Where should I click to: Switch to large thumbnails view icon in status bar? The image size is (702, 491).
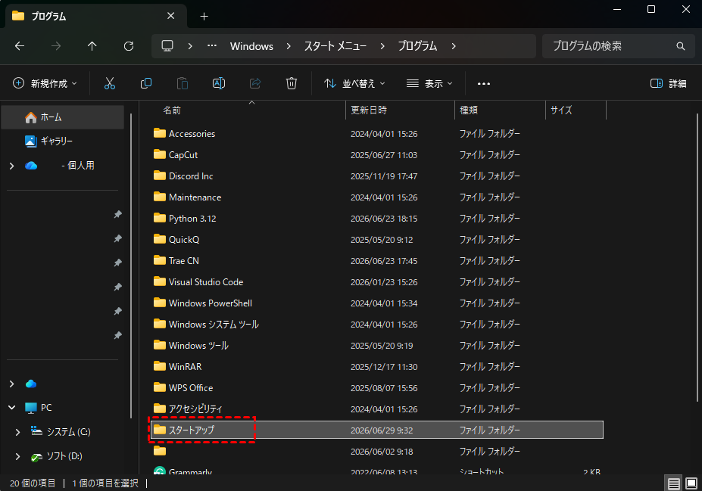(x=691, y=483)
